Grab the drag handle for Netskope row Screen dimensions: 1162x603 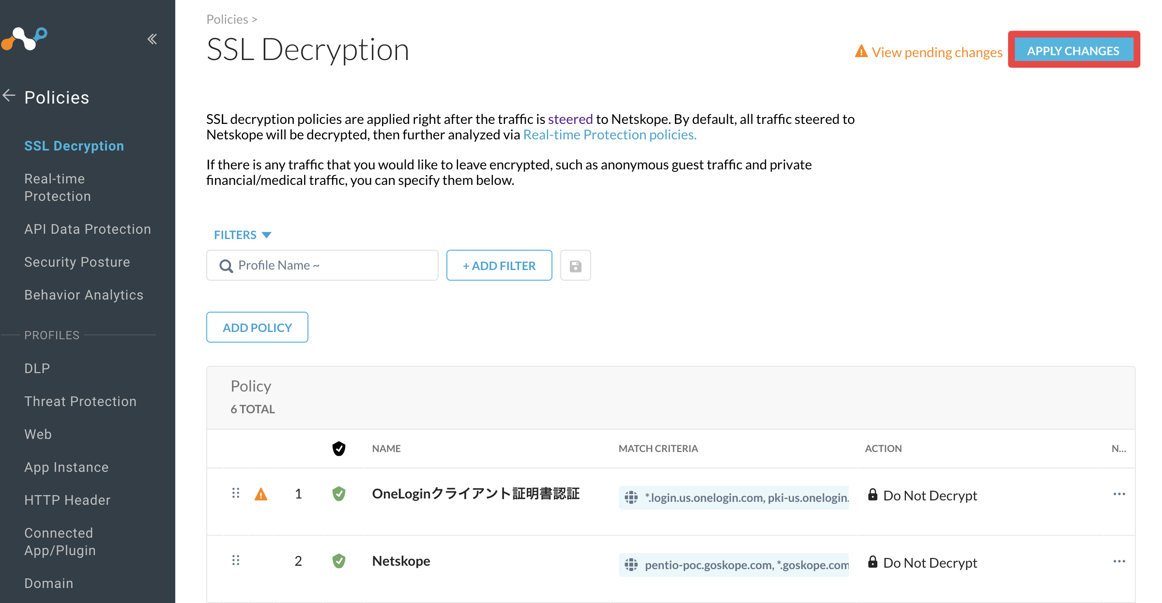pos(236,560)
